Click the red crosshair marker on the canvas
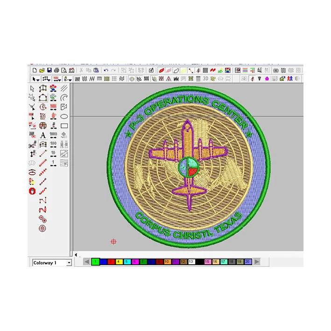The image size is (331, 331). 113,241
